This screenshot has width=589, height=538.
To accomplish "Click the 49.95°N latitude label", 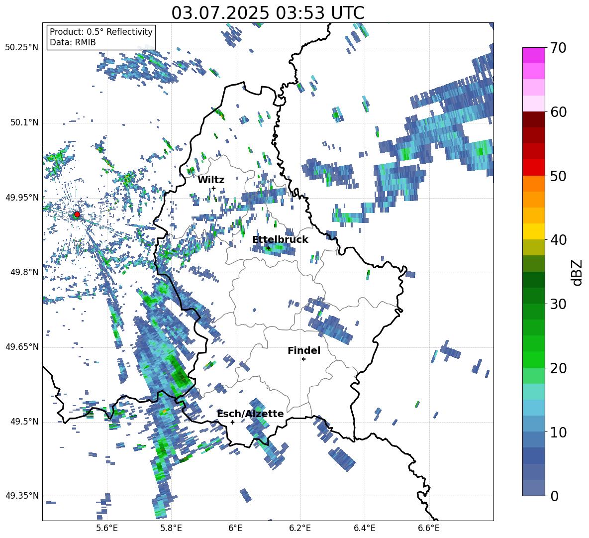I will point(22,198).
